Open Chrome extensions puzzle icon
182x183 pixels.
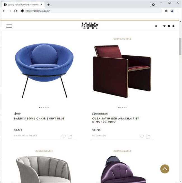point(166,11)
